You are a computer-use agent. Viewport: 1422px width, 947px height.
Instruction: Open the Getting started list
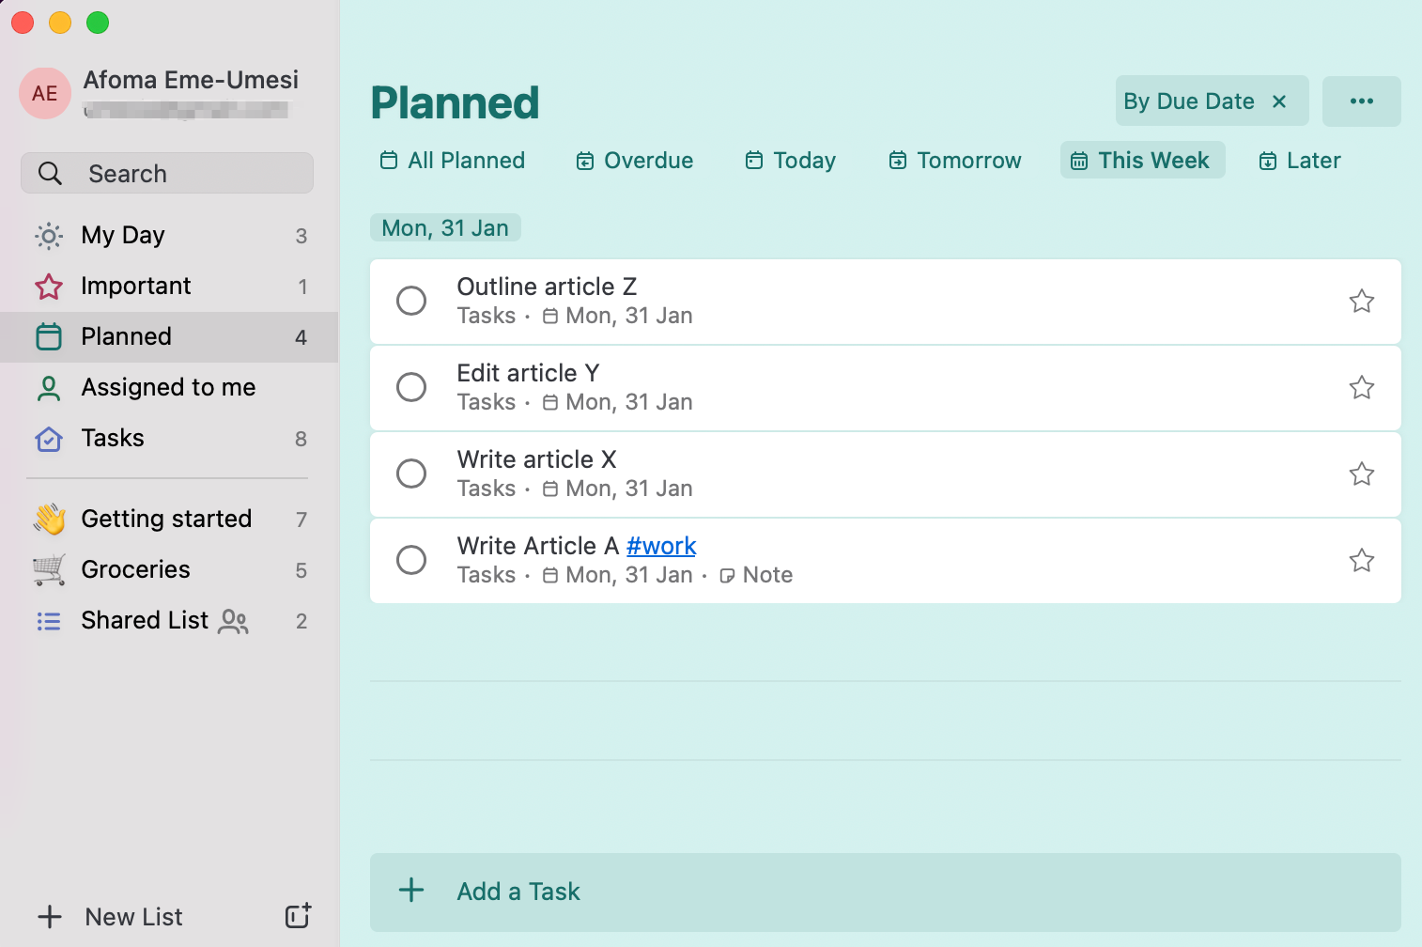click(x=166, y=518)
